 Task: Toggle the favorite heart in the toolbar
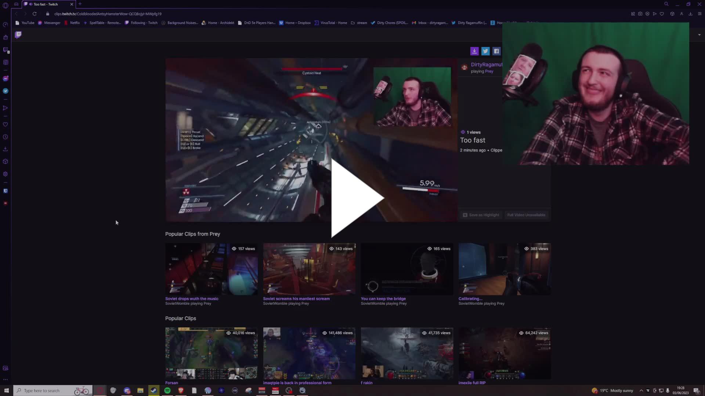[662, 14]
